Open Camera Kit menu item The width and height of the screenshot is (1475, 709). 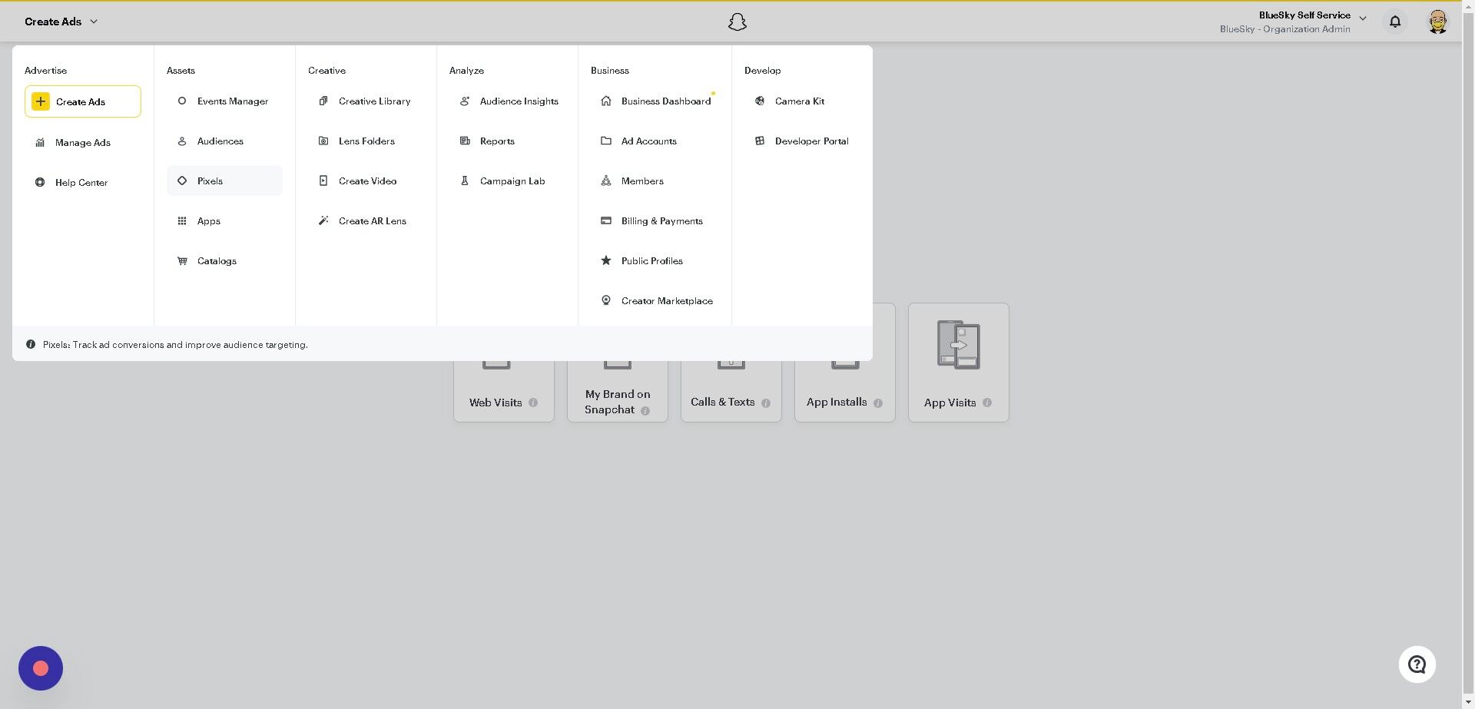[802, 101]
